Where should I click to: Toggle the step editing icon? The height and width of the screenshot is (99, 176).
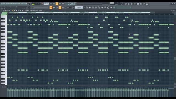pos(57,7)
